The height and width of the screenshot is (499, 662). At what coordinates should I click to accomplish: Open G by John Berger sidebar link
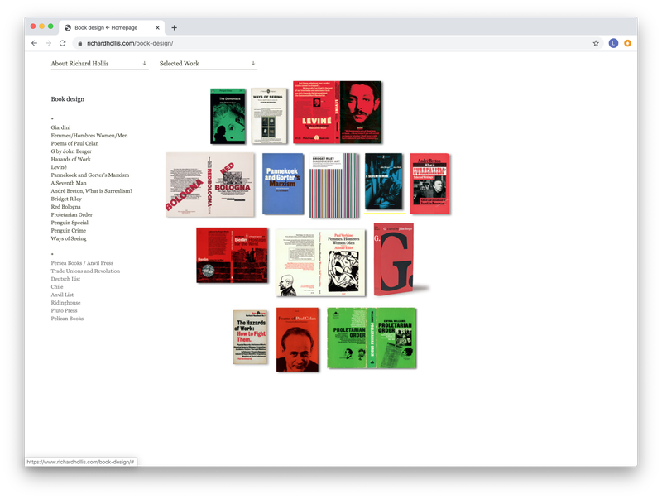[x=71, y=151]
